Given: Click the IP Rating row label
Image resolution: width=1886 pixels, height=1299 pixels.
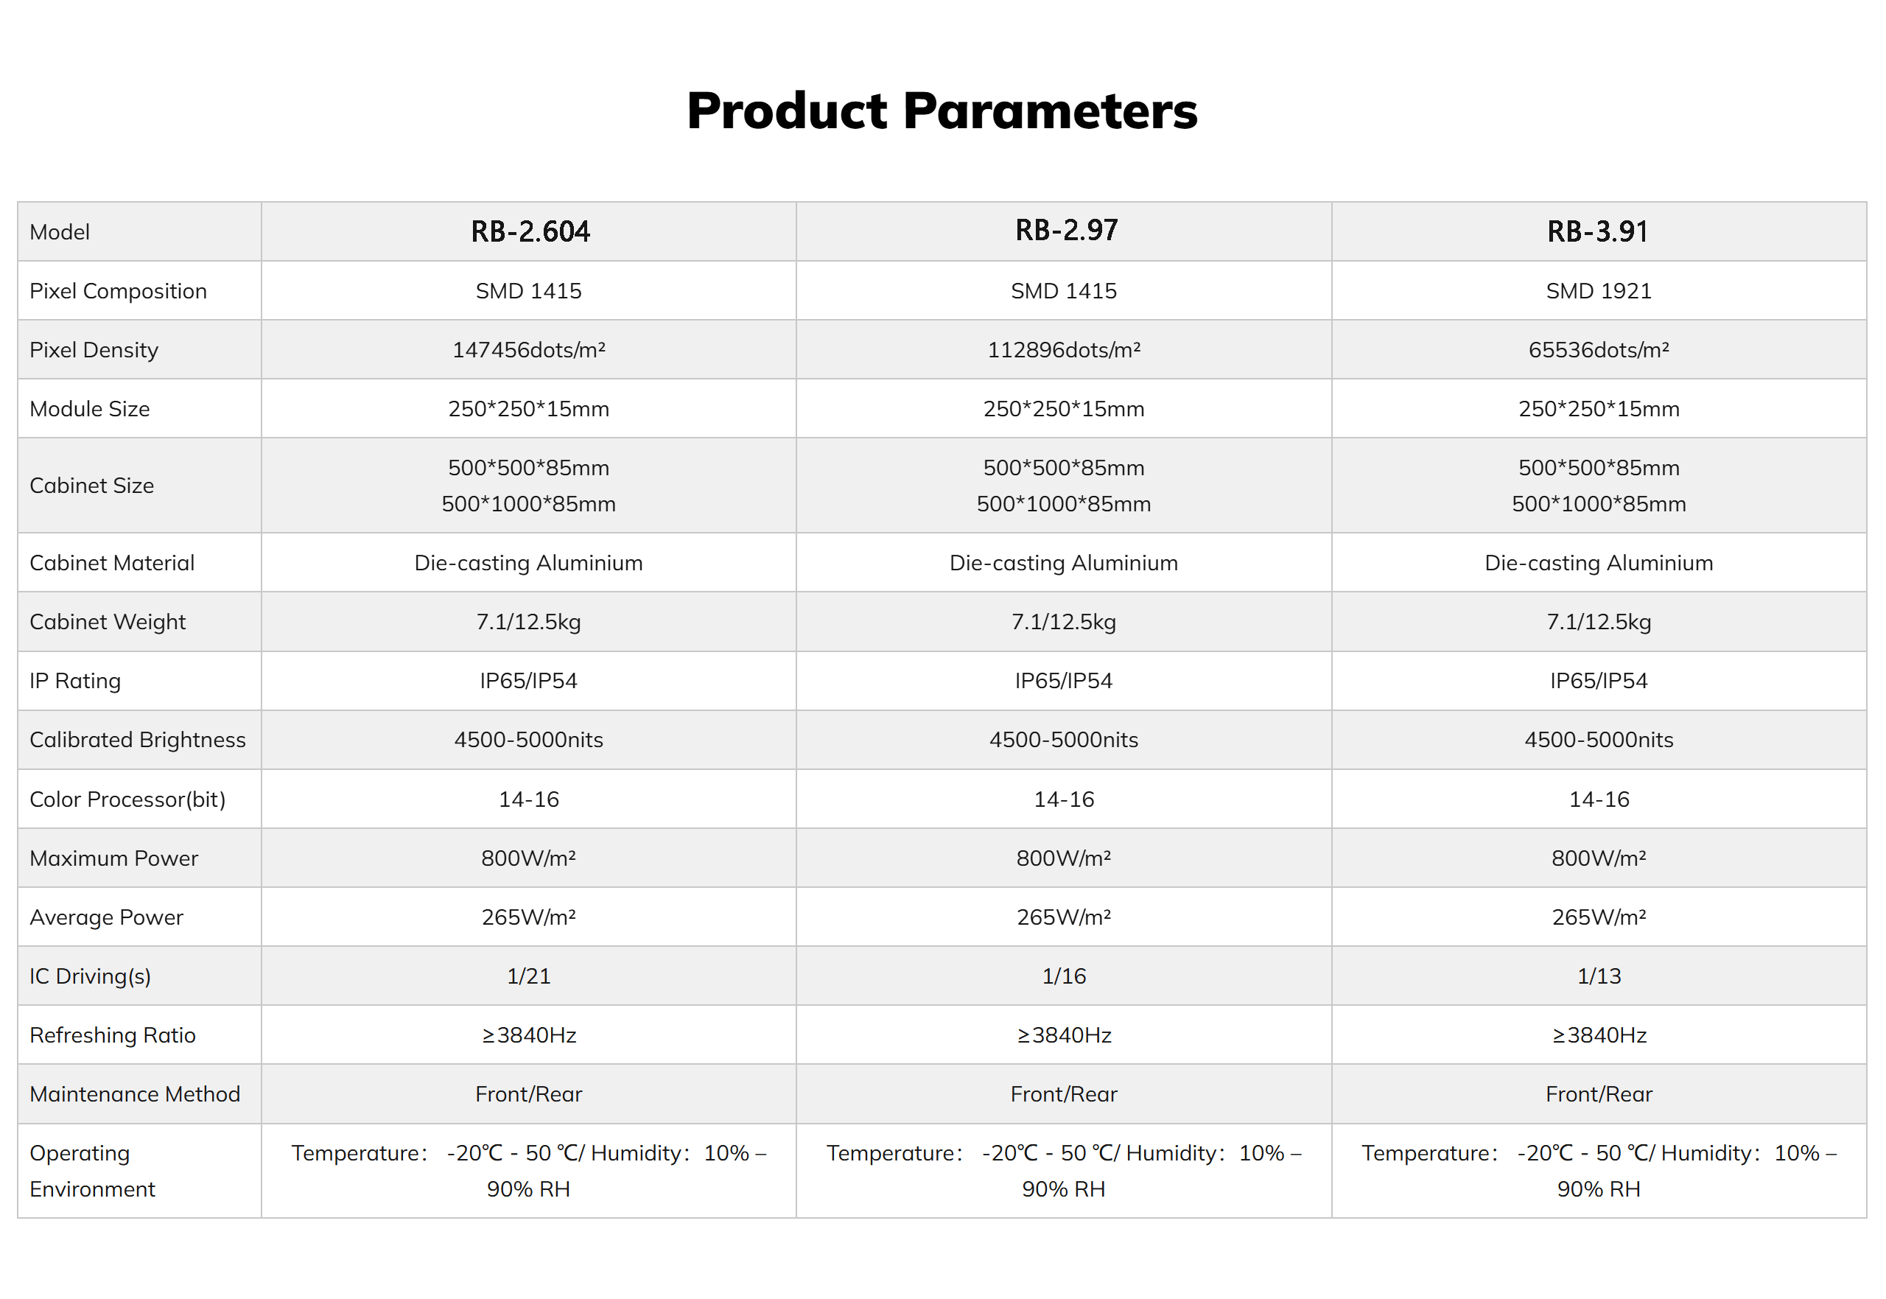Looking at the screenshot, I should (75, 682).
